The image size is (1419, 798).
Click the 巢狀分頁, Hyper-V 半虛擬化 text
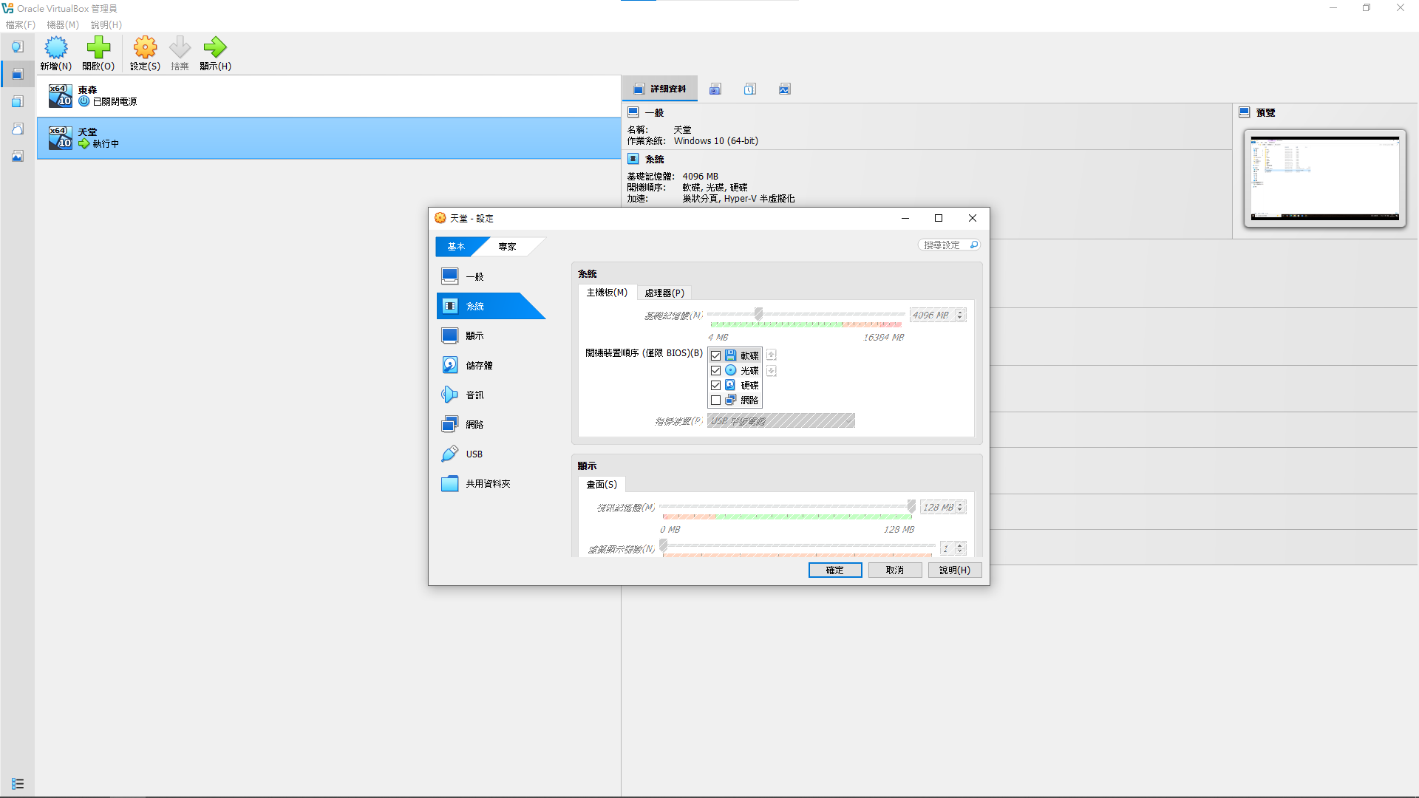[738, 199]
